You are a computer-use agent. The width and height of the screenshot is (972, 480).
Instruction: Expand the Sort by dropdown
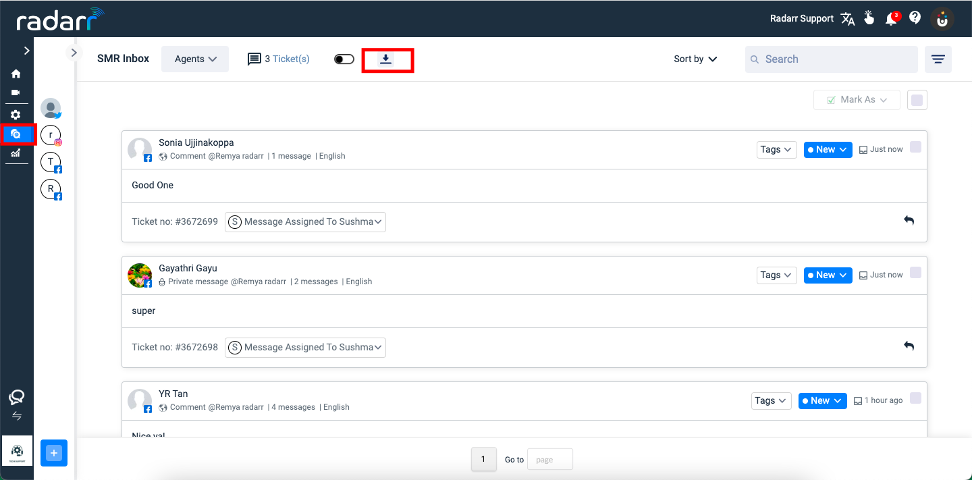[695, 59]
